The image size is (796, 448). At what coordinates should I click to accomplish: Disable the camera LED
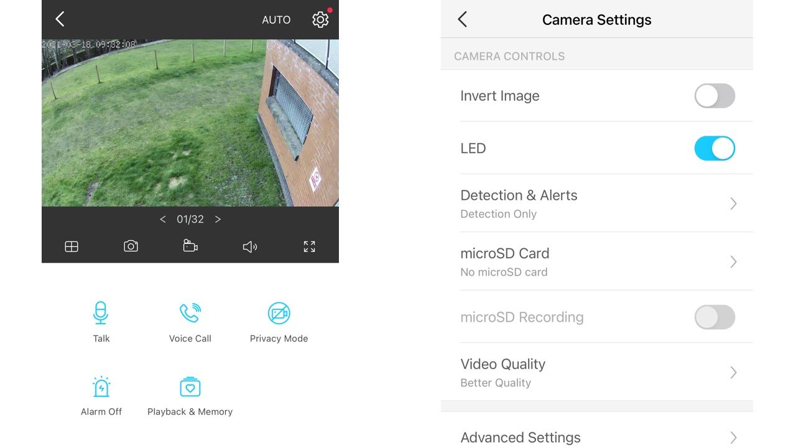[x=714, y=148]
